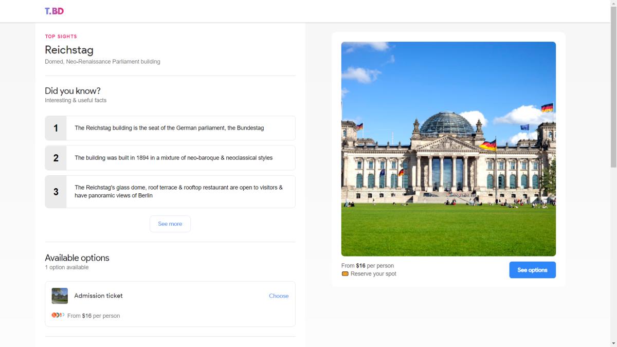The height and width of the screenshot is (347, 617).
Task: Open the Admission ticket thumbnail image
Action: tap(60, 296)
